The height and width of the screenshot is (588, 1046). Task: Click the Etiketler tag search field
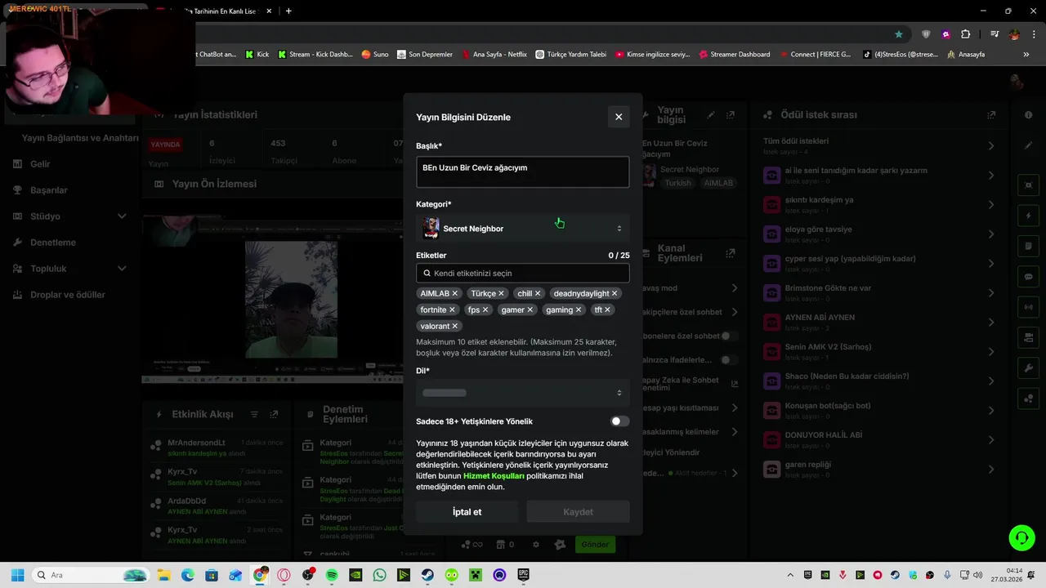click(x=523, y=274)
